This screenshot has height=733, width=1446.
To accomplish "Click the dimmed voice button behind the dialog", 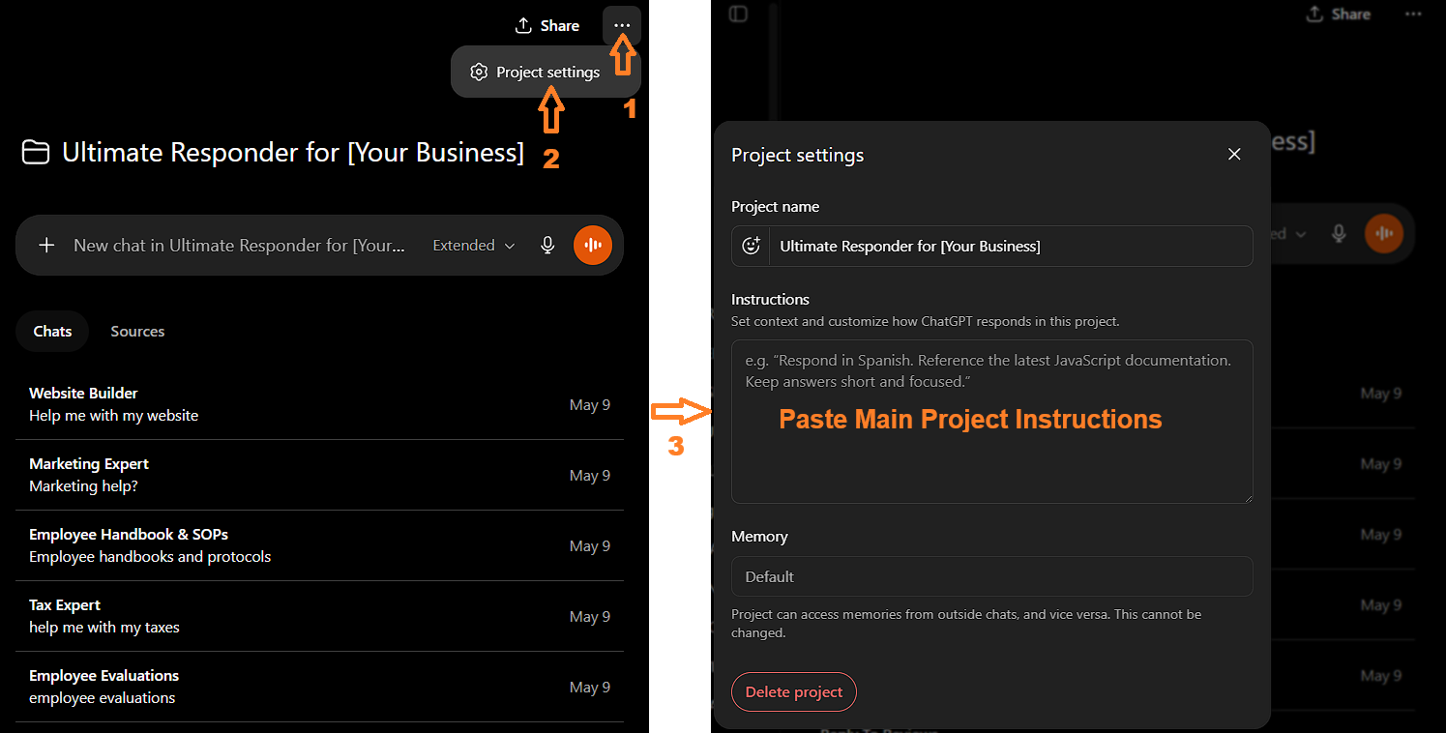I will [x=1384, y=234].
